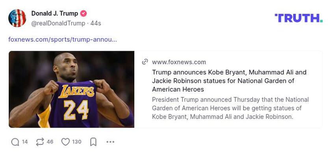Click the ReTruth arrows icon
Image resolution: width=331 pixels, height=160 pixels.
(40, 142)
